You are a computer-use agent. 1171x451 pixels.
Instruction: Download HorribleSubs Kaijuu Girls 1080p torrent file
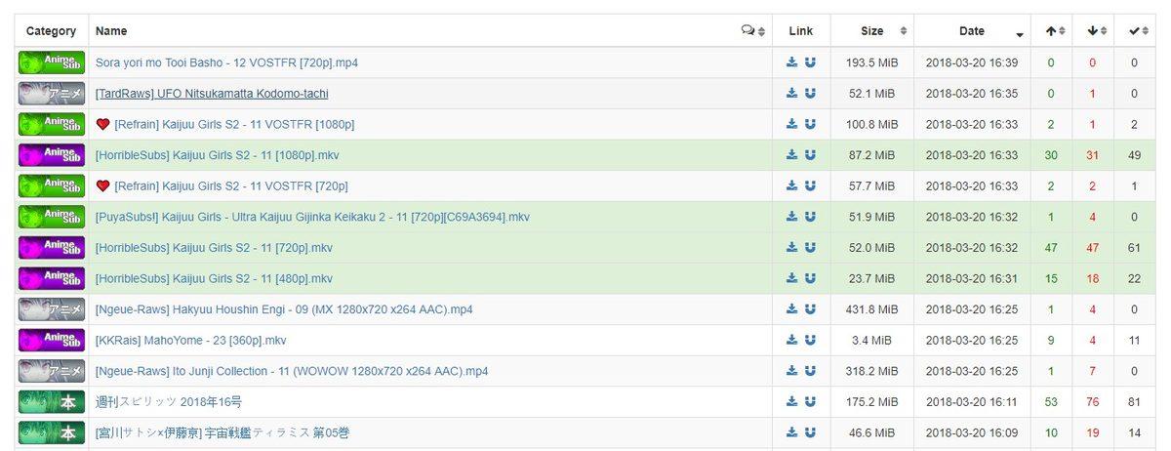pos(791,155)
